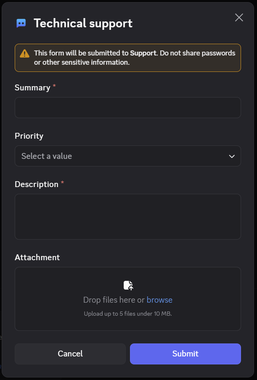Click the Upload up to 5 files note
Screen dimensions: 257x380
127,314
